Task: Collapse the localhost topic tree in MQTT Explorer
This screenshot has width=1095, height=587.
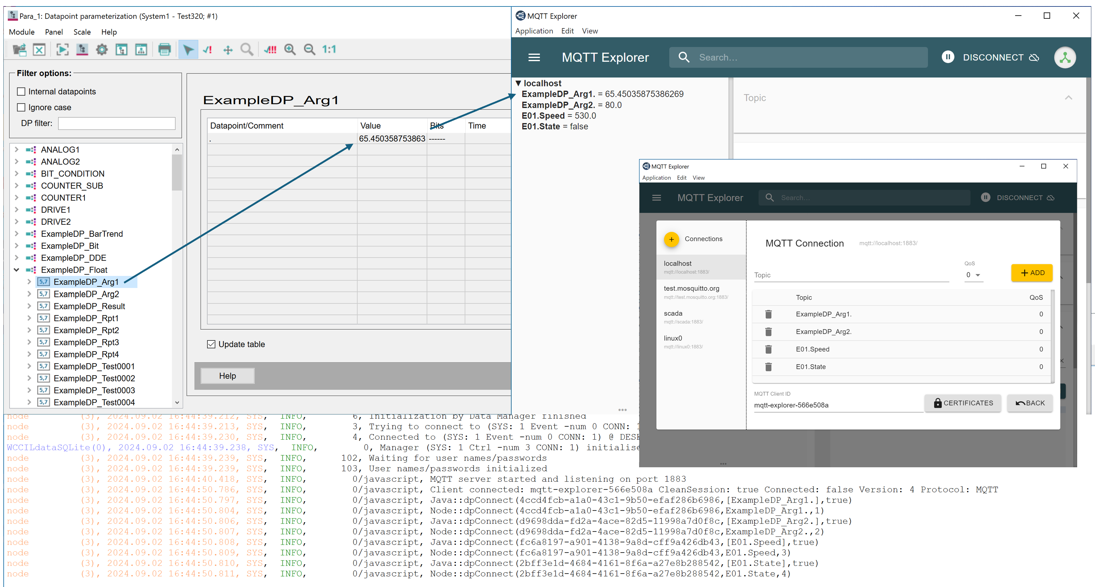Action: point(518,83)
